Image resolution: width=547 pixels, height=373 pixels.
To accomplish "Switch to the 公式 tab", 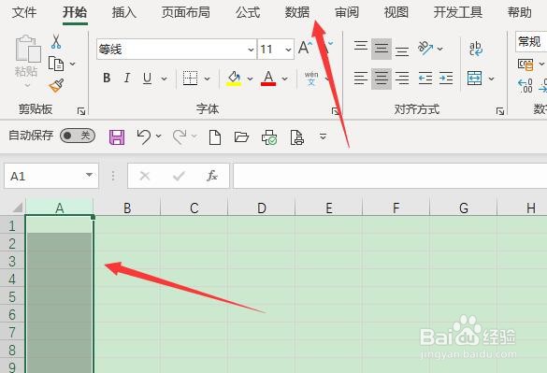I will pyautogui.click(x=248, y=13).
